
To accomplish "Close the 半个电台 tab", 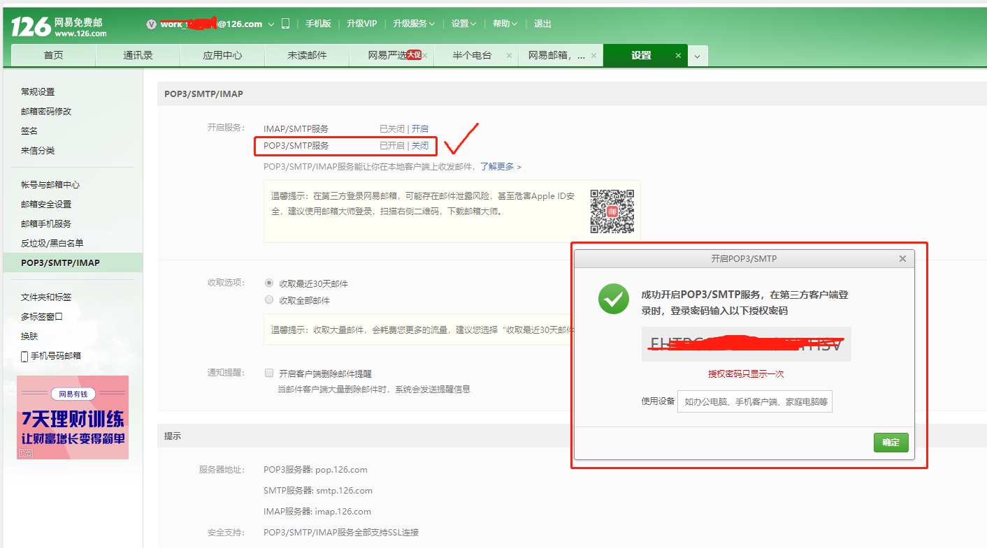I will click(x=508, y=54).
